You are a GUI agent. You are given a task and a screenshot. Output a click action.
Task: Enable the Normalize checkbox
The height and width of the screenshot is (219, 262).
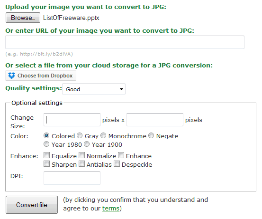pos(81,155)
